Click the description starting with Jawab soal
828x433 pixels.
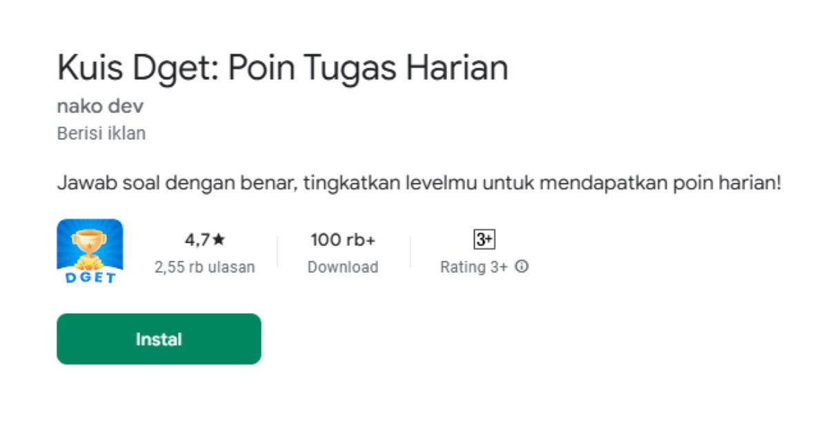tap(419, 185)
